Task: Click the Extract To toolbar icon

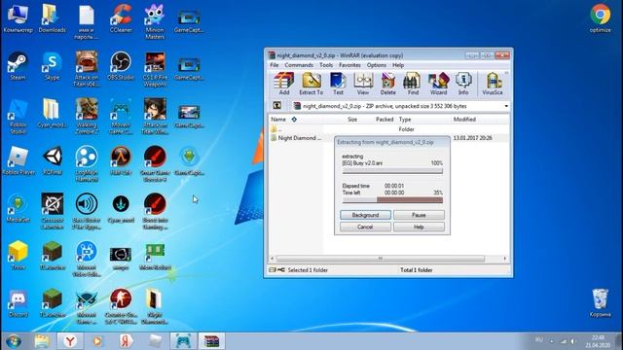Action: [x=311, y=84]
